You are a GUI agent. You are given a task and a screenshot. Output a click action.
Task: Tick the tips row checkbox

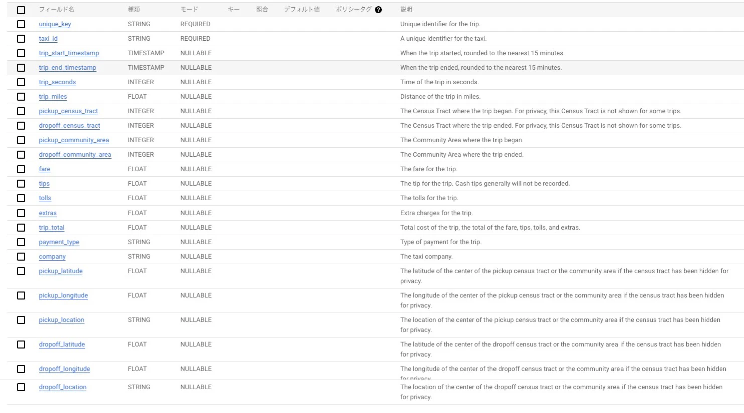21,184
